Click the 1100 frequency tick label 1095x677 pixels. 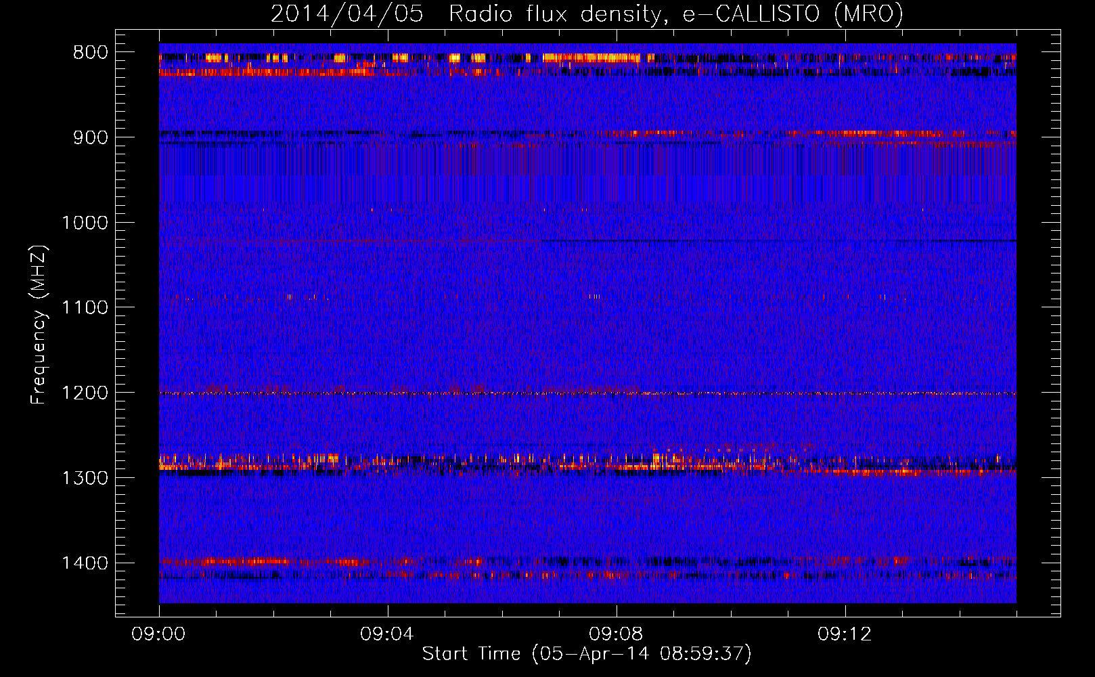84,308
